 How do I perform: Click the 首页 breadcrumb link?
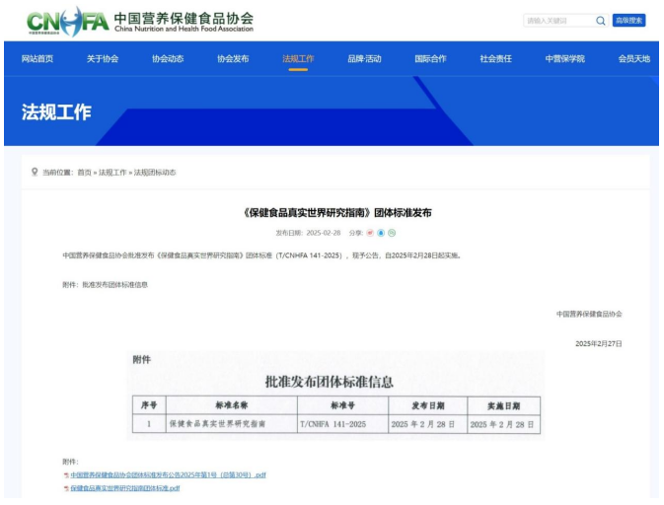(84, 173)
